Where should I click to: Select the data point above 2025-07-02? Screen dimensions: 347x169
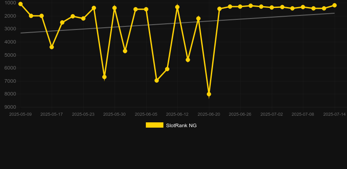click(272, 7)
